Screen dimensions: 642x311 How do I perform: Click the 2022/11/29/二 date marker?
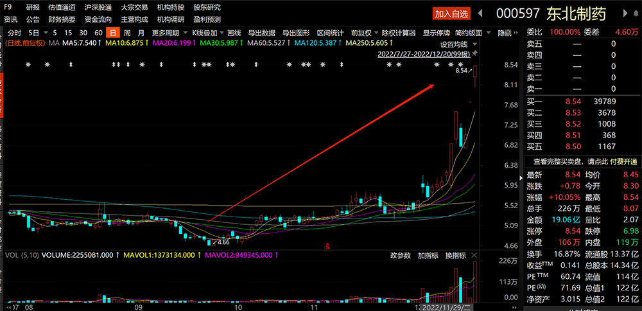click(x=448, y=307)
